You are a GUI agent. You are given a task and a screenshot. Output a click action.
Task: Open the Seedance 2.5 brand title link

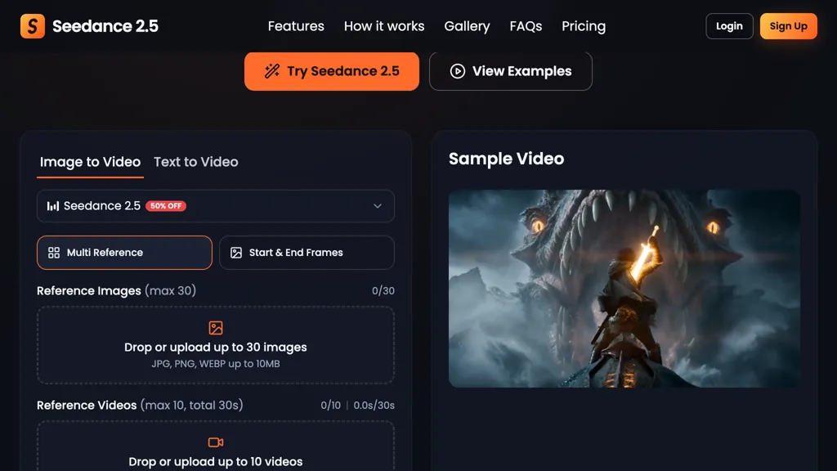pyautogui.click(x=105, y=26)
